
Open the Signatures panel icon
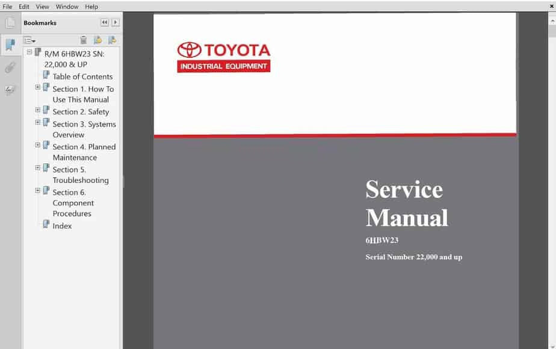(10, 90)
